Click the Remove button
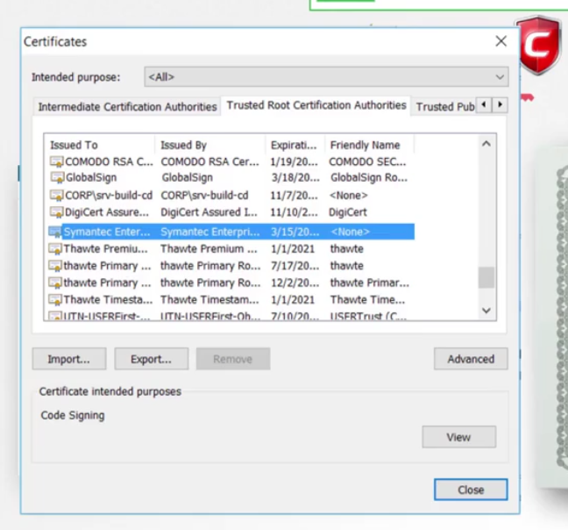 tap(233, 359)
